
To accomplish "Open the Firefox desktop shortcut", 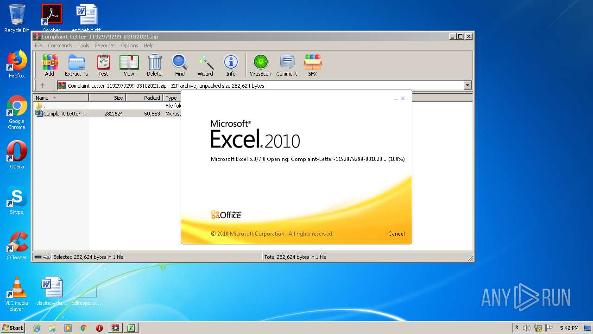I will click(17, 64).
